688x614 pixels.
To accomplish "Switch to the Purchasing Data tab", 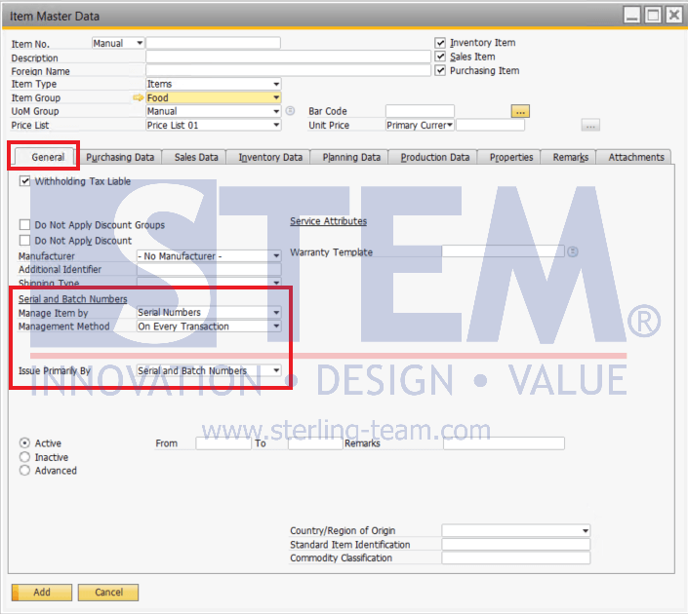I will (119, 157).
